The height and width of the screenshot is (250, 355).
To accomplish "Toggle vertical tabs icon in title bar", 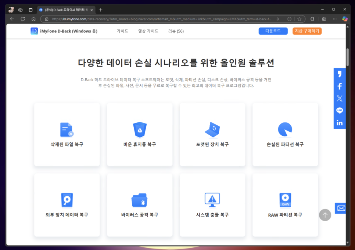I will pos(31,10).
